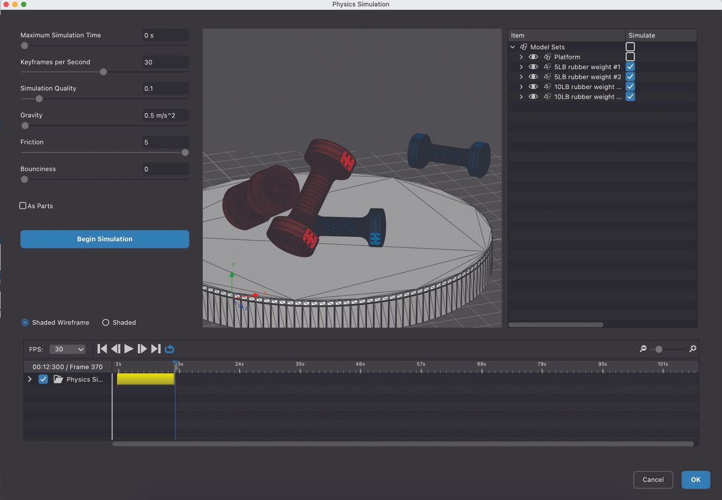The width and height of the screenshot is (722, 500).
Task: Step forward one frame using frame-advance icon
Action: (x=143, y=348)
